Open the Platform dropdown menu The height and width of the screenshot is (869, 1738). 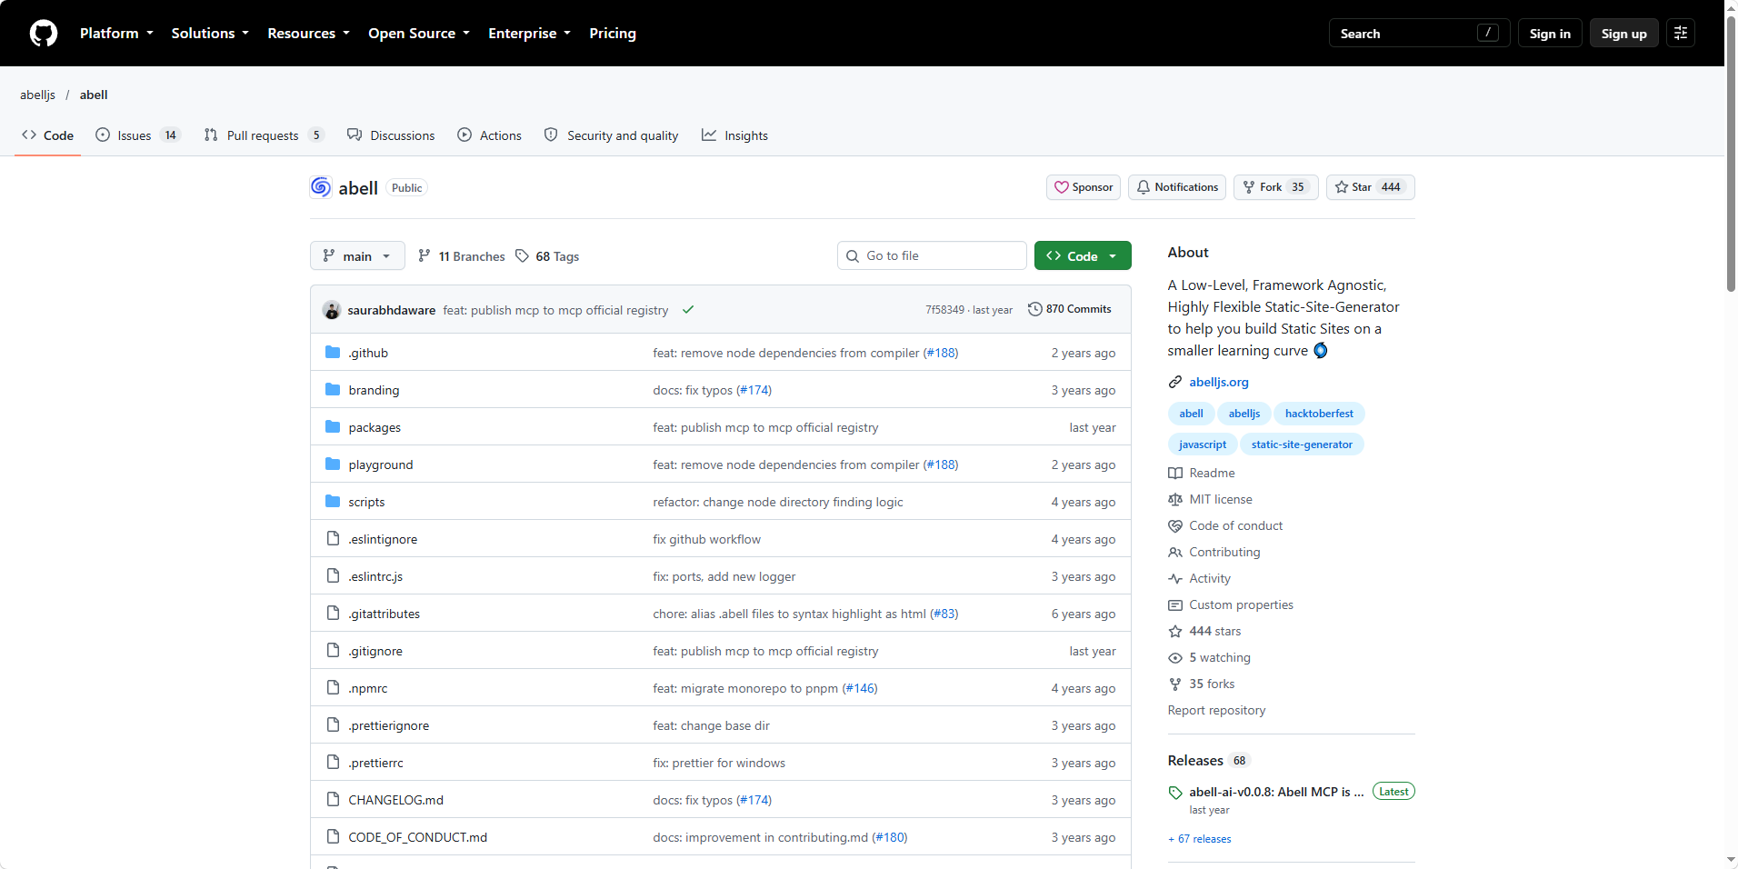116,34
